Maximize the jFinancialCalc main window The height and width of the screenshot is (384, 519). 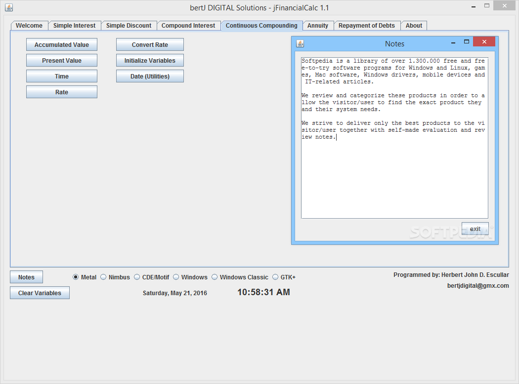[x=486, y=5]
